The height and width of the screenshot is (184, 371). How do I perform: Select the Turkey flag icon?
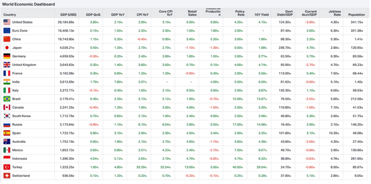[x=7, y=167]
